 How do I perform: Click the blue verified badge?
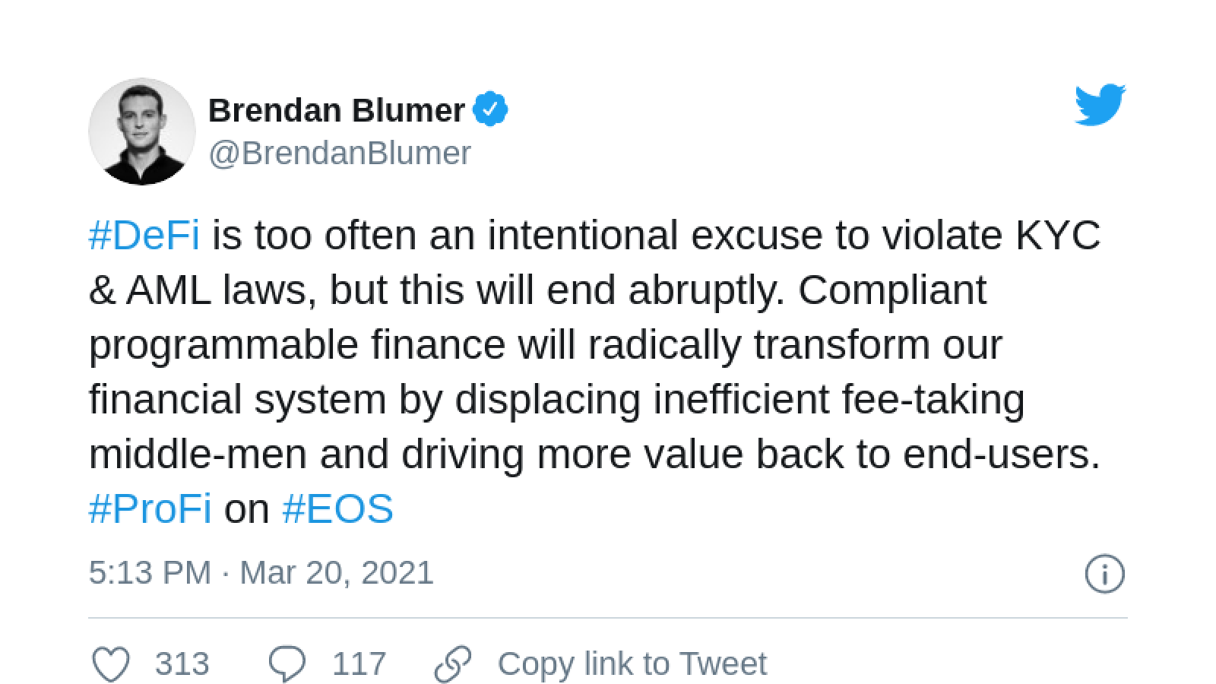(x=490, y=110)
